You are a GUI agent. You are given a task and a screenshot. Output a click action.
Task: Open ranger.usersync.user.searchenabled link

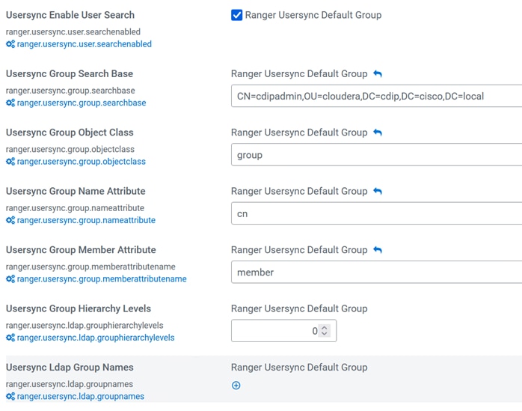tap(85, 44)
